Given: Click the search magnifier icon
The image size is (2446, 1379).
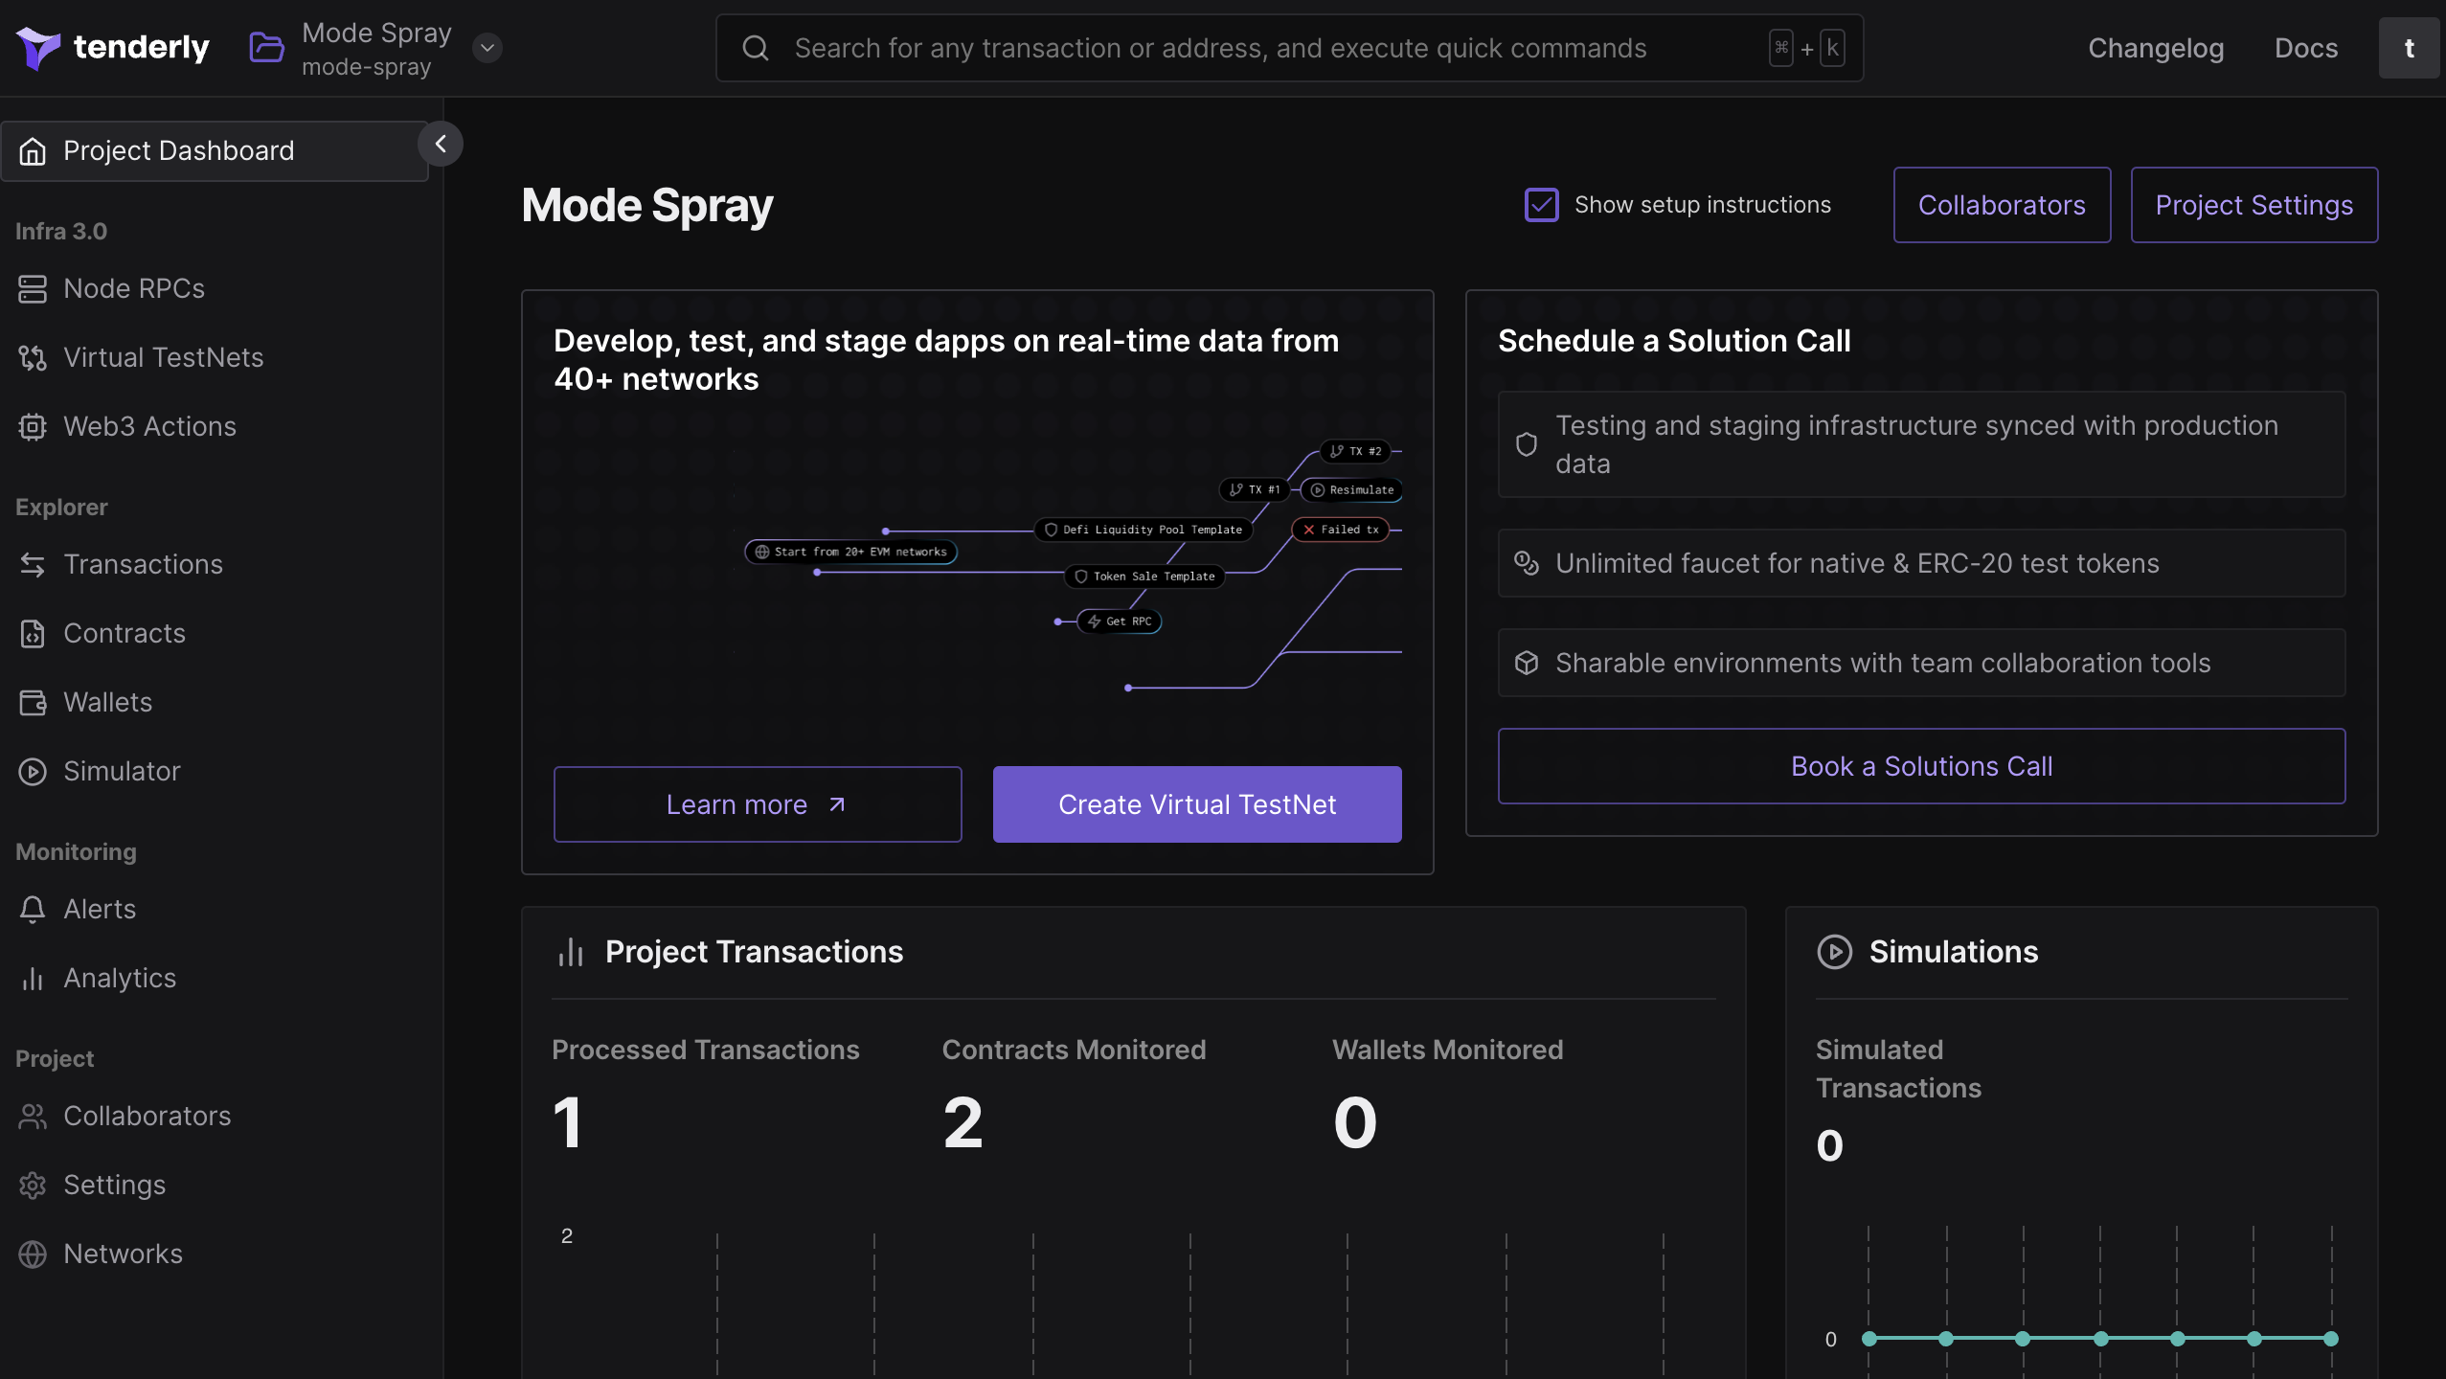Looking at the screenshot, I should [x=756, y=48].
